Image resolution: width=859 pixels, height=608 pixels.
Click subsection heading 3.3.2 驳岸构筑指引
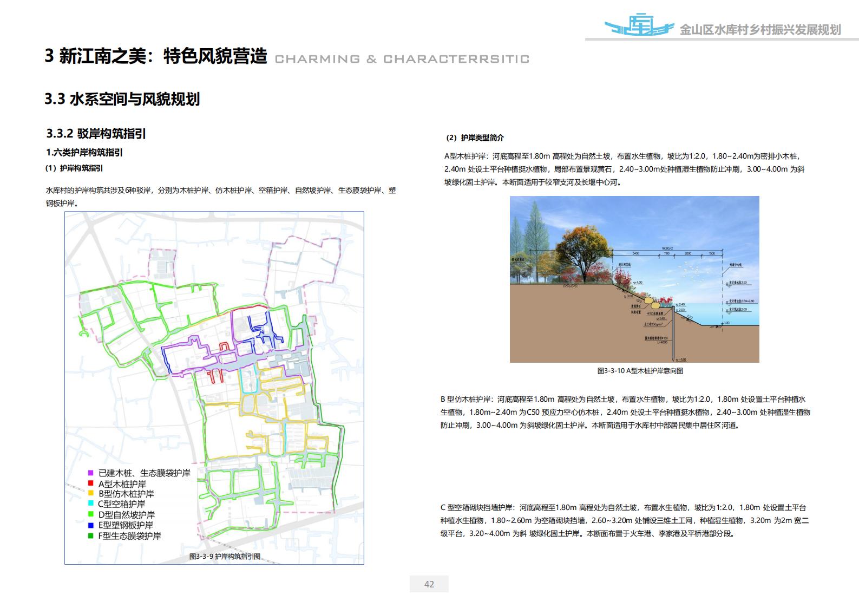coord(96,133)
